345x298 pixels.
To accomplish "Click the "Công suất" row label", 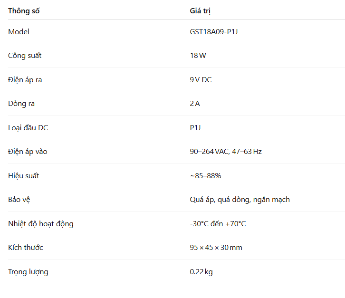I will [25, 56].
